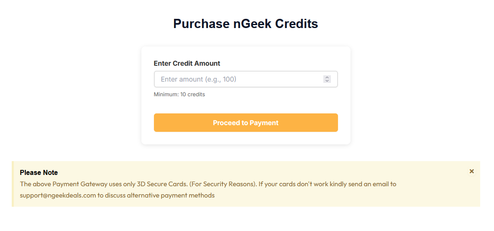Click the support@ngeekdeals.com email address

click(58, 195)
